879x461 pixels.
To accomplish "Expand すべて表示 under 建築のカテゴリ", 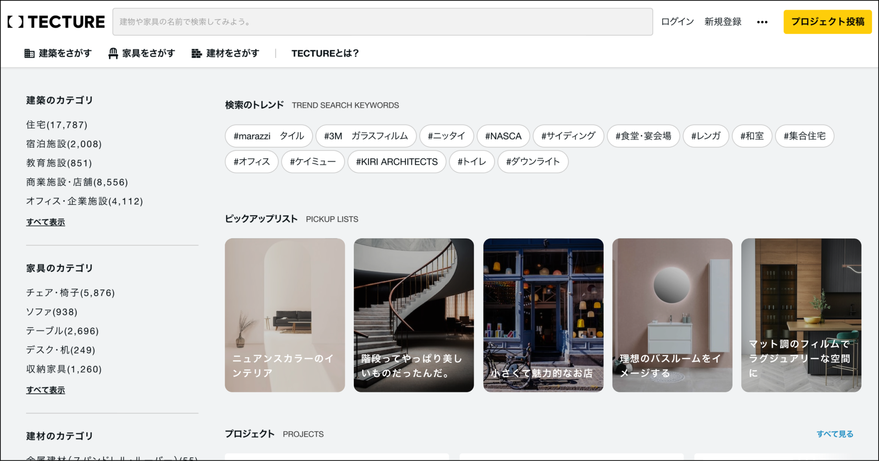I will [45, 222].
